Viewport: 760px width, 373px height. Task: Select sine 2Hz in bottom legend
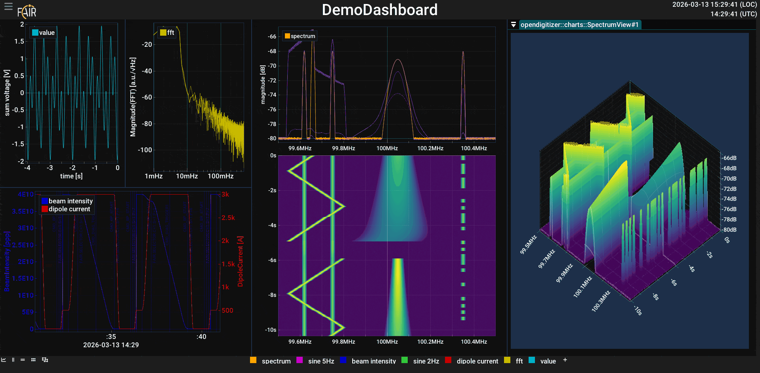coord(420,361)
